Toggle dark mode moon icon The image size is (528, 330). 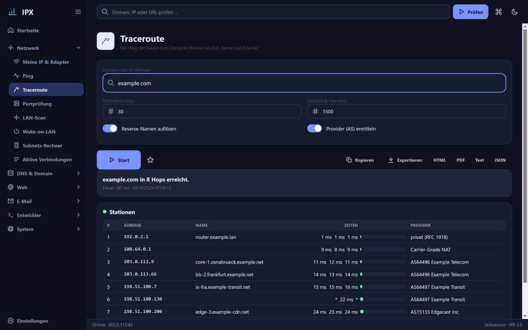515,12
